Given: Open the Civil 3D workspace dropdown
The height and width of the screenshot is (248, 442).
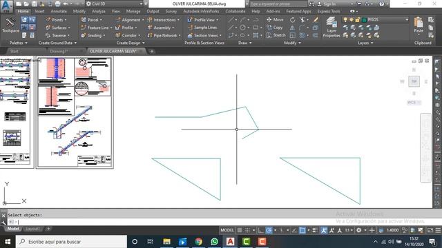Looking at the screenshot, I should click(x=141, y=4).
